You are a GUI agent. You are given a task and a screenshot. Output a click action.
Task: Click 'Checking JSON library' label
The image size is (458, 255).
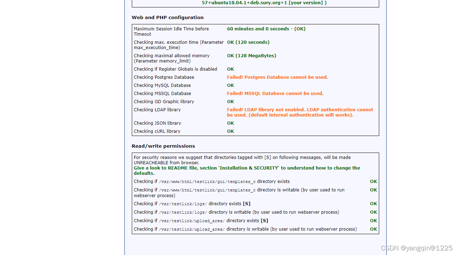(x=157, y=123)
